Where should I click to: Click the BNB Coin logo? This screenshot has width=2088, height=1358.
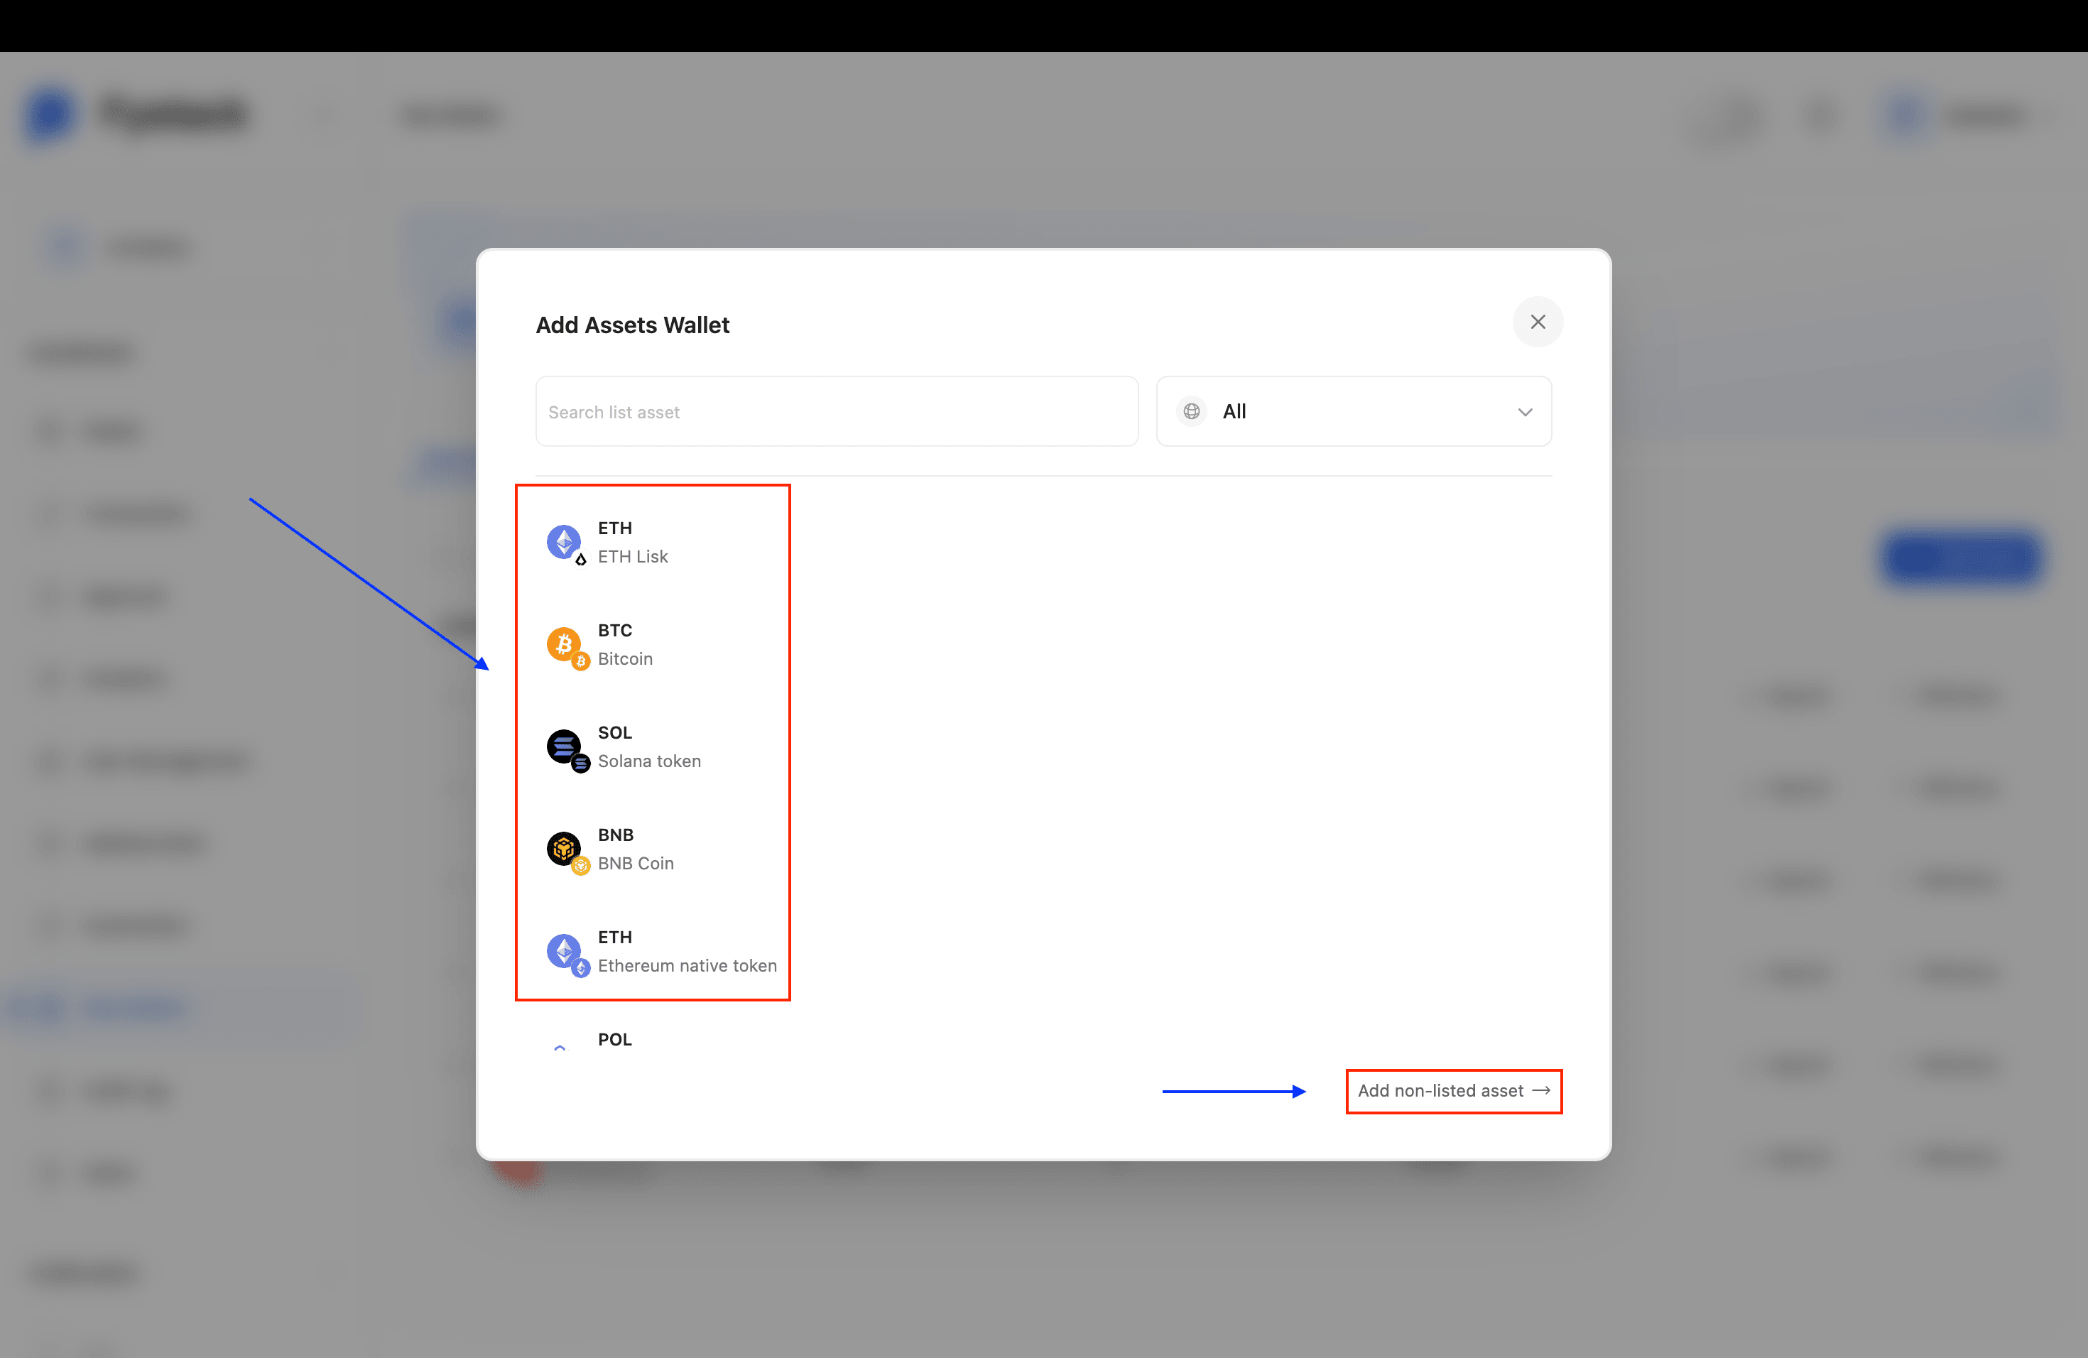(x=564, y=849)
